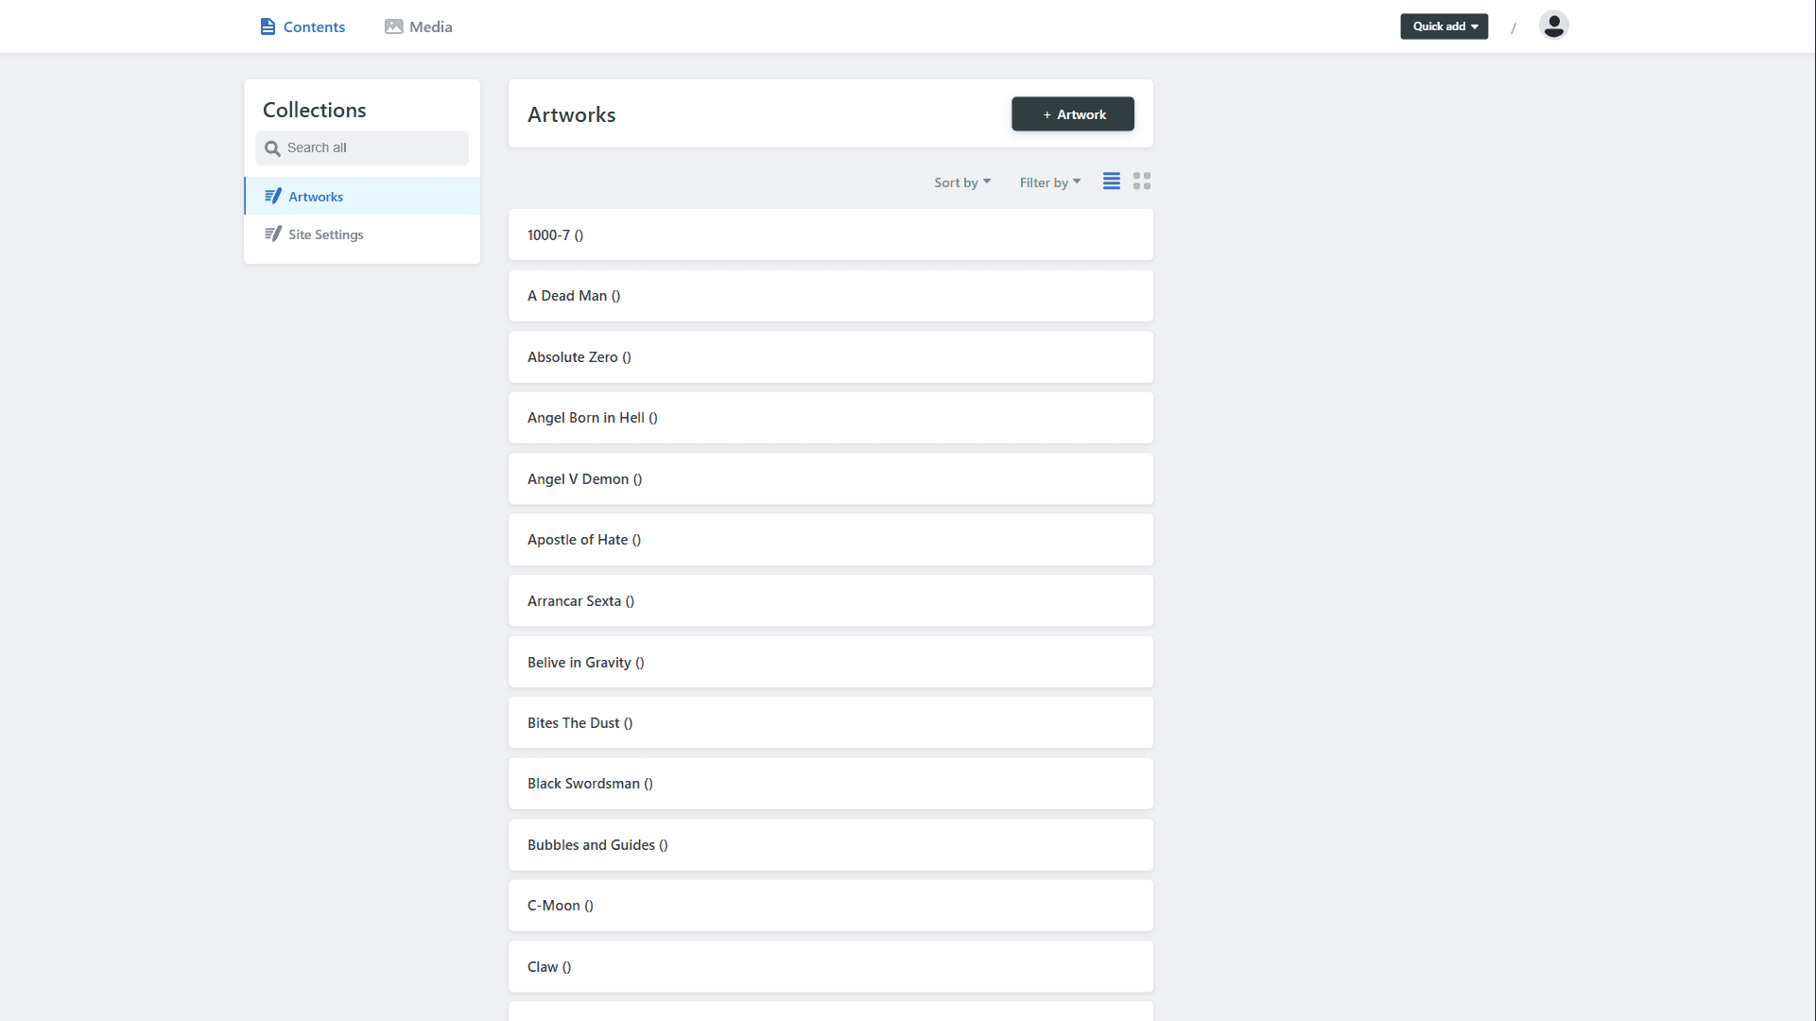
Task: Create a new Artwork entry
Action: click(x=1073, y=114)
